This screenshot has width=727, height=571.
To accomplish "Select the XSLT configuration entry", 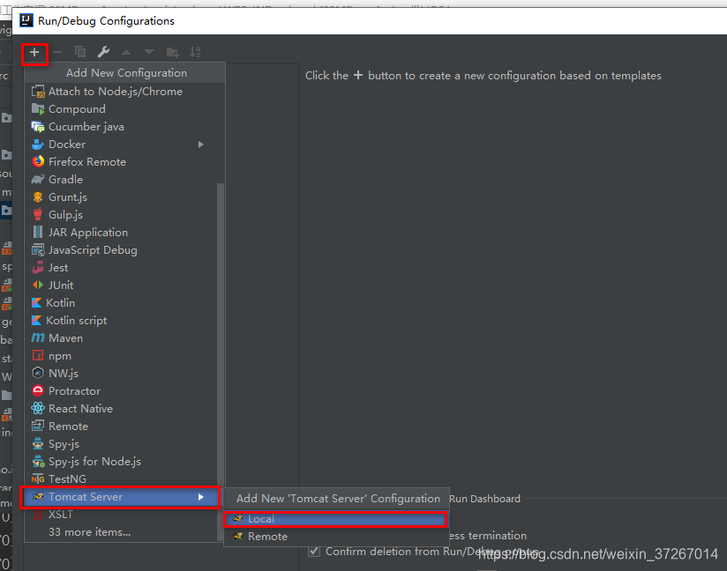I will coord(121,515).
